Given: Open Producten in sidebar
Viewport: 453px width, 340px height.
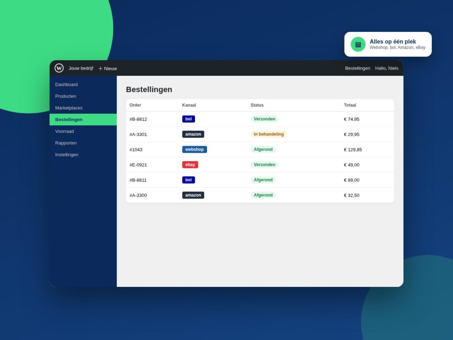Looking at the screenshot, I should [x=83, y=96].
